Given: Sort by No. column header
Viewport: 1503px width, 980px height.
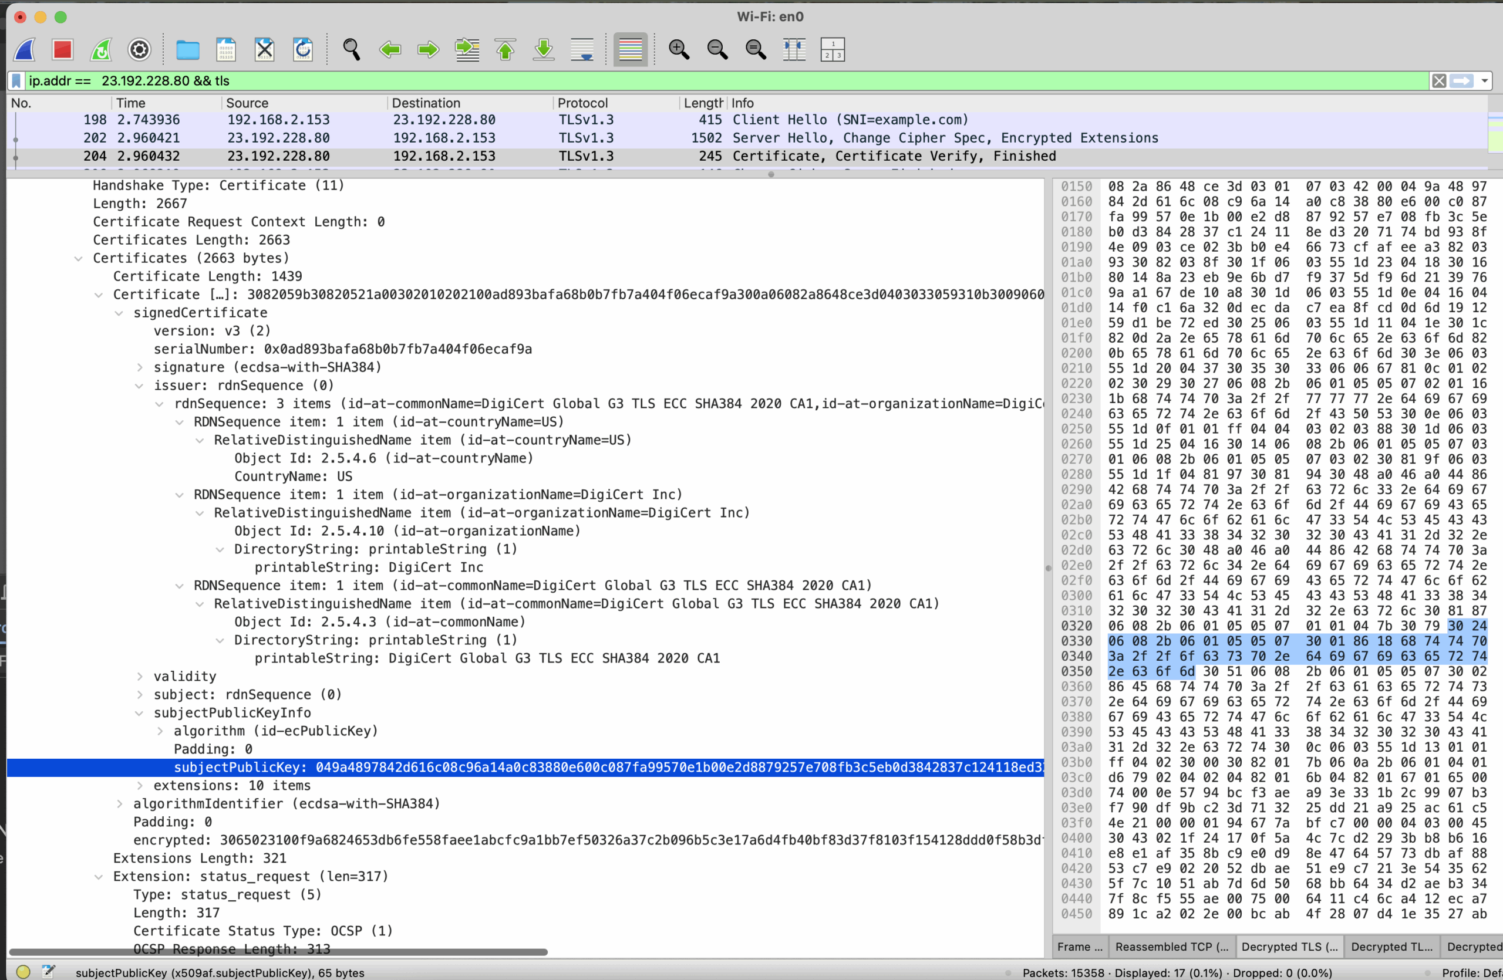Looking at the screenshot, I should tap(59, 103).
